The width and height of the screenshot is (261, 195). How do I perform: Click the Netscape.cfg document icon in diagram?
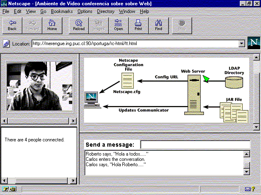[128, 81]
